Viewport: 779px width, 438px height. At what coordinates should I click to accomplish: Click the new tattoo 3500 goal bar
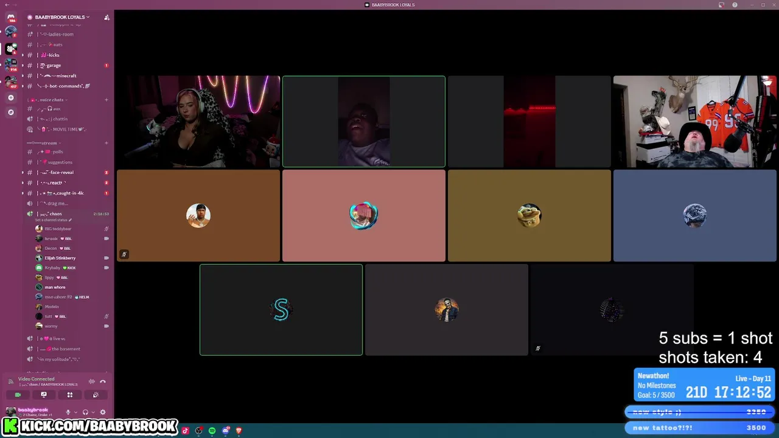[700, 428]
